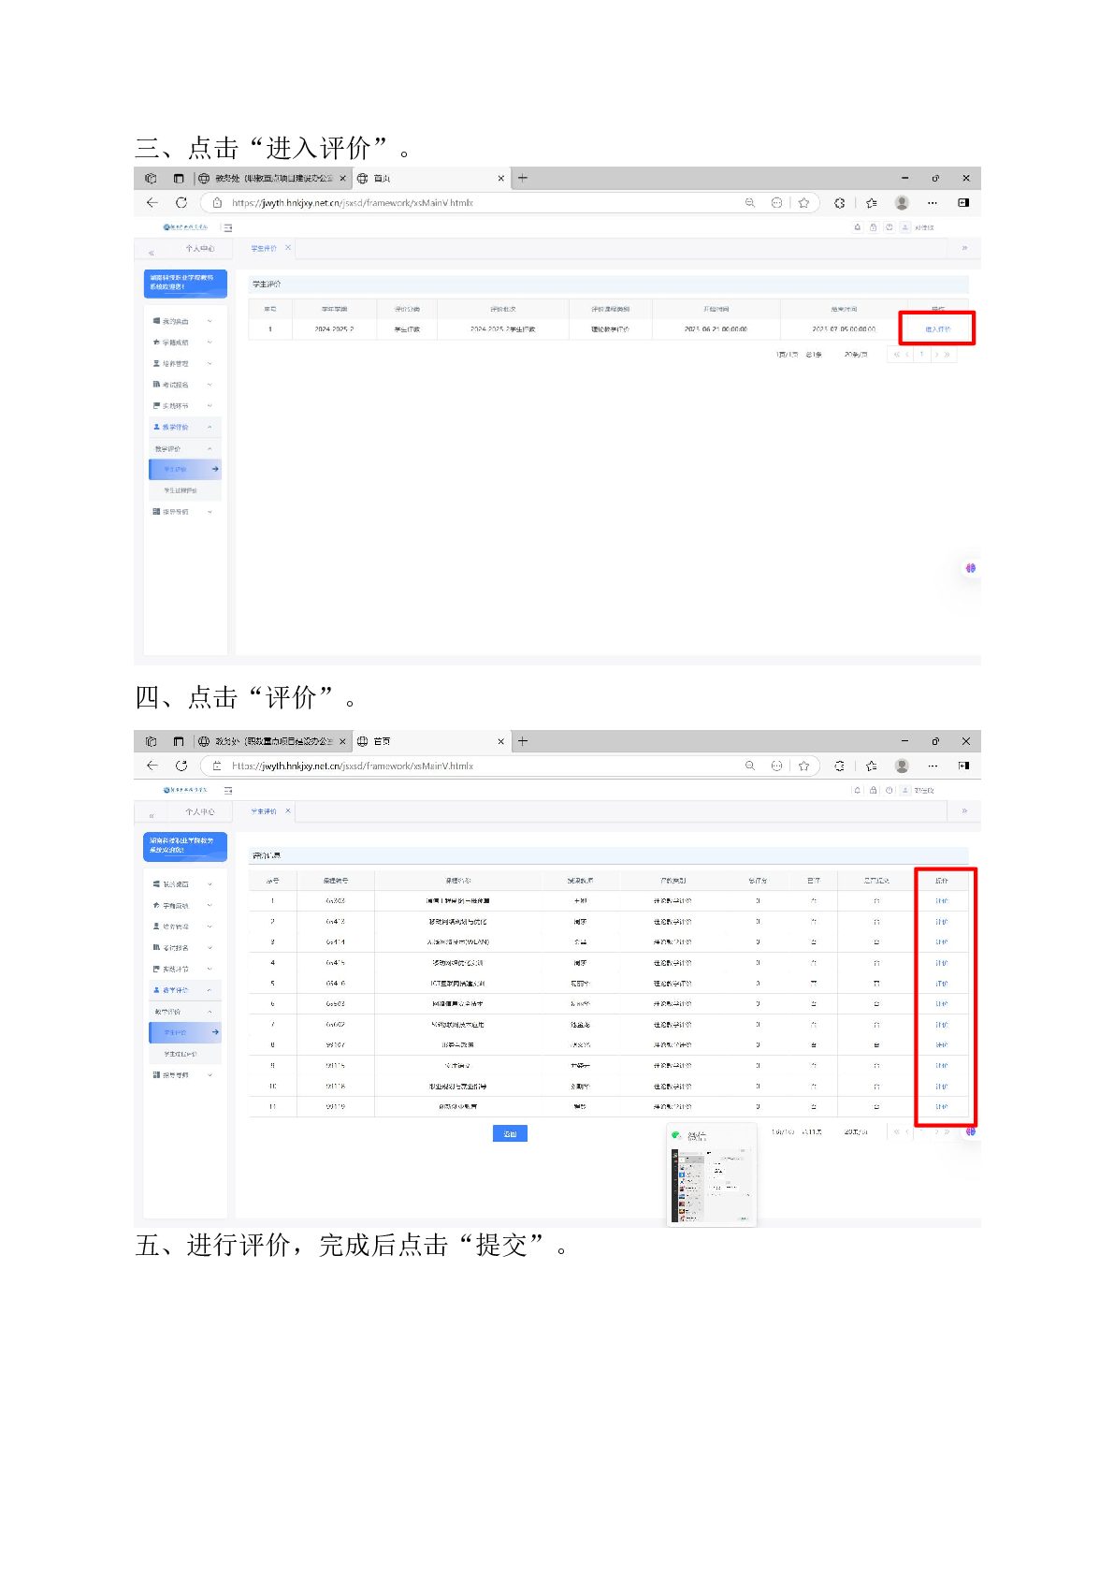Open the 20条/页 page size dropdown in step-three
This screenshot has height=1576, width=1114.
(855, 355)
